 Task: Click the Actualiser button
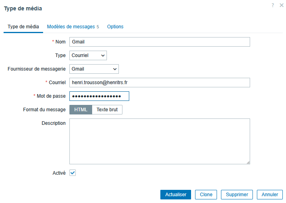pos(176,195)
